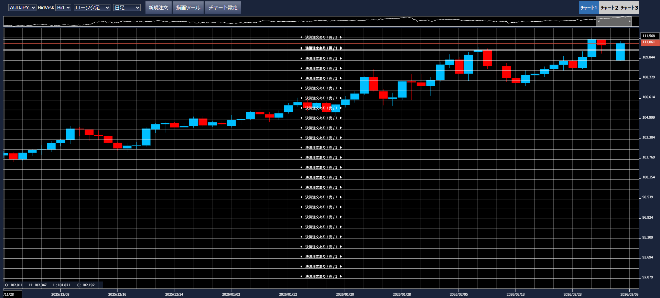Click the red 111.061 current price label
The image size is (660, 298).
coord(650,42)
